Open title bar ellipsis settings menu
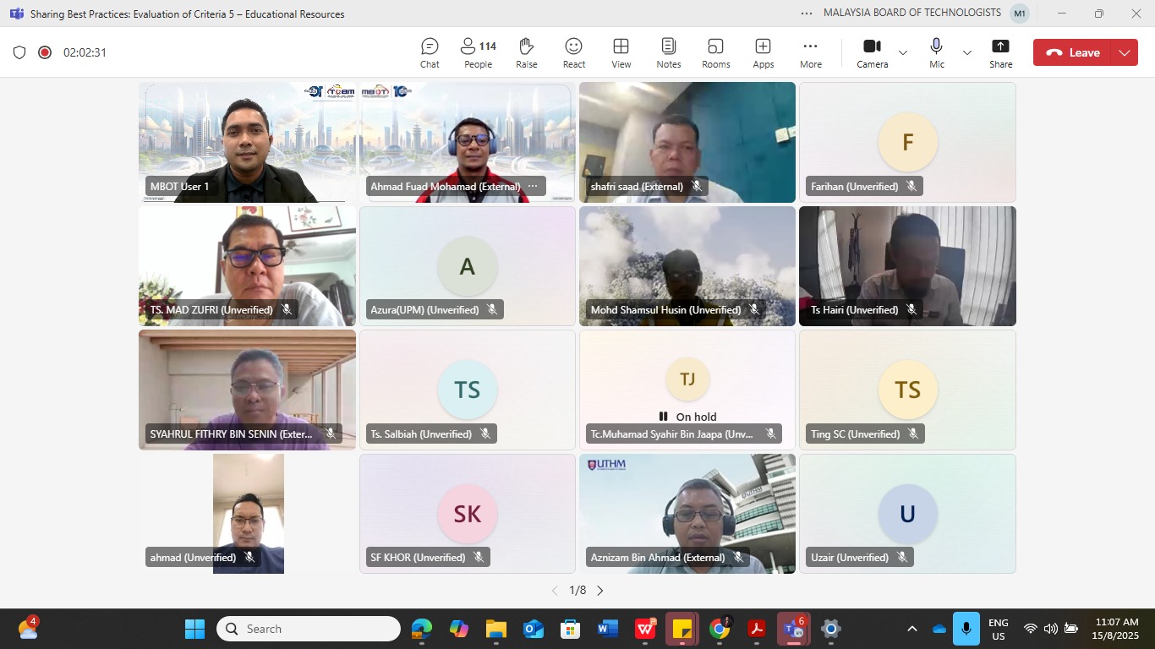Viewport: 1155px width, 649px height. pos(807,14)
